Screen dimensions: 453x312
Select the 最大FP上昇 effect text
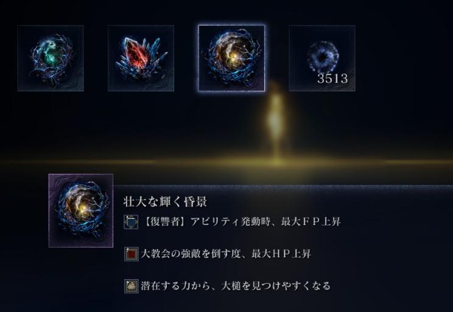[311, 222]
